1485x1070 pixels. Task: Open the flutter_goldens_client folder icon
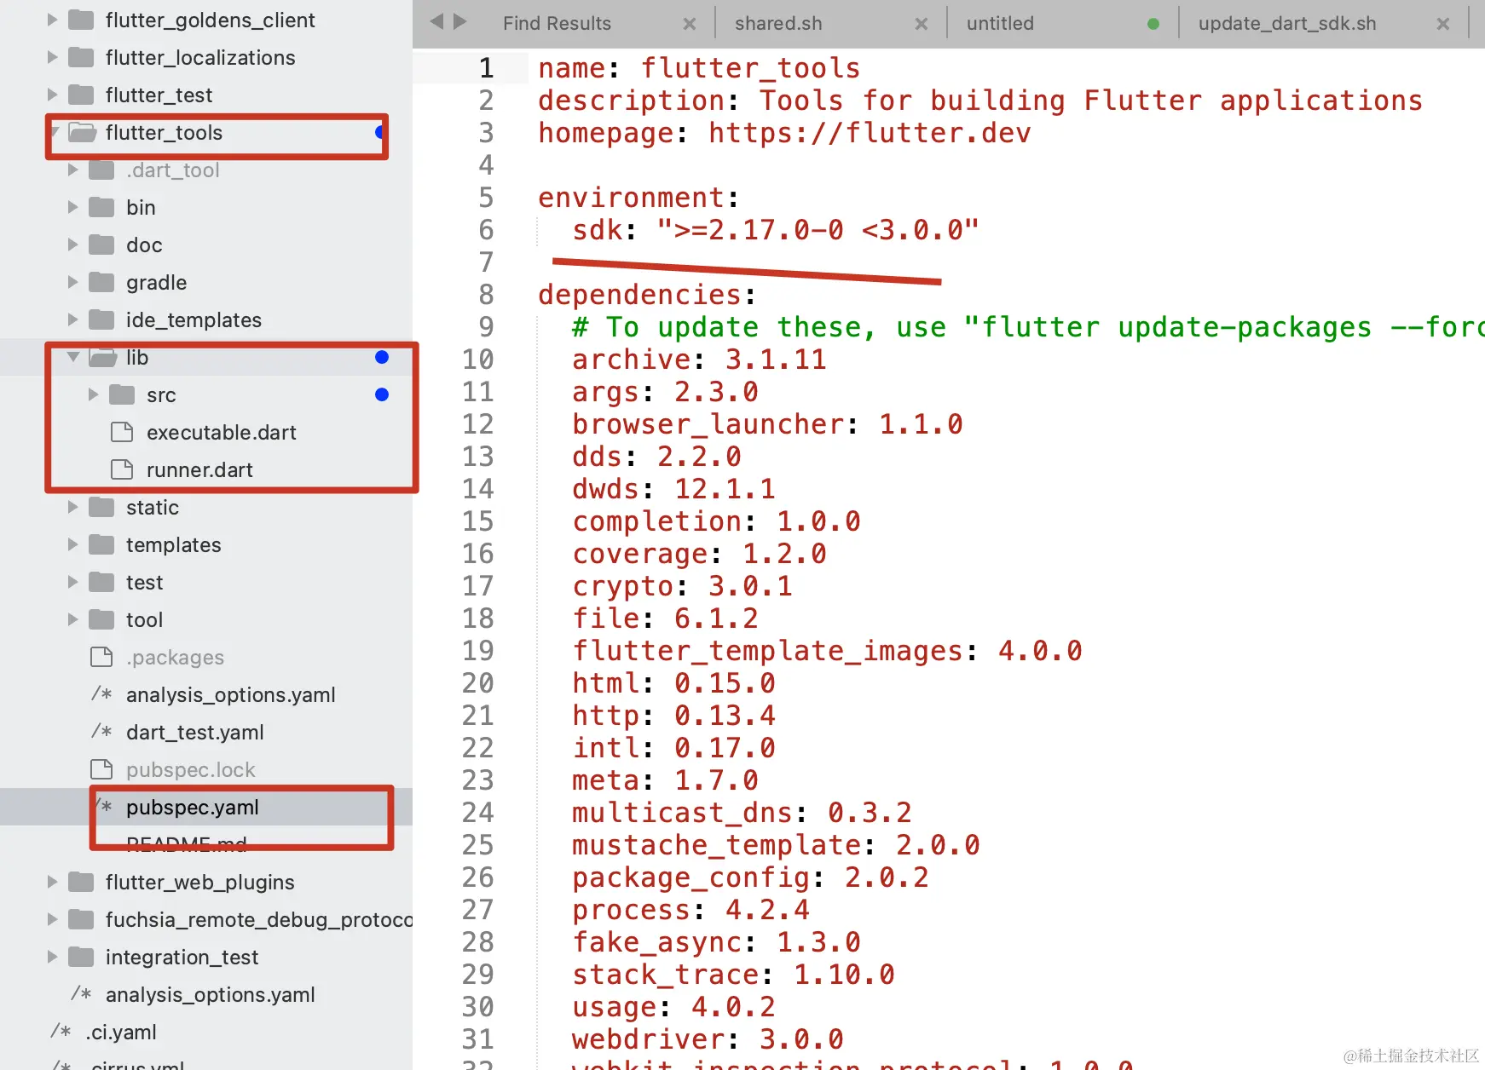click(81, 20)
